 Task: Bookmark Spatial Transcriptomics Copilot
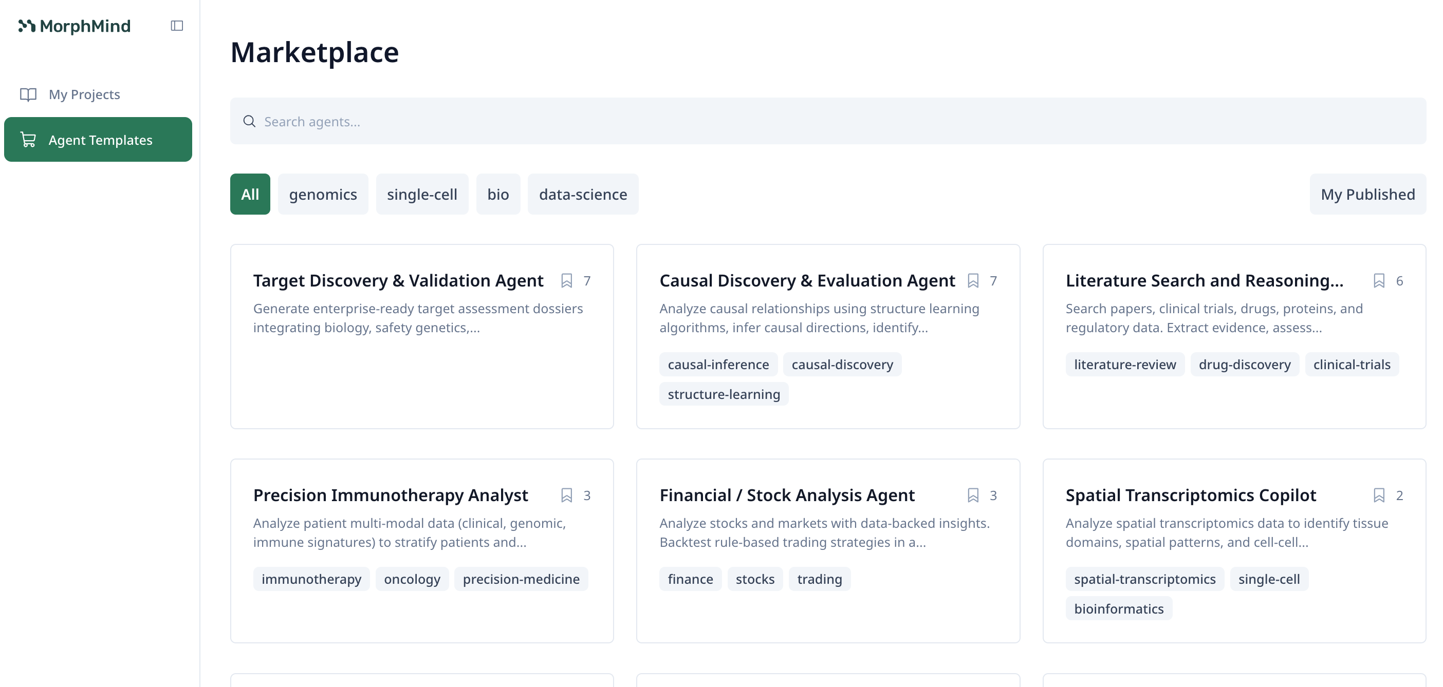[1379, 495]
